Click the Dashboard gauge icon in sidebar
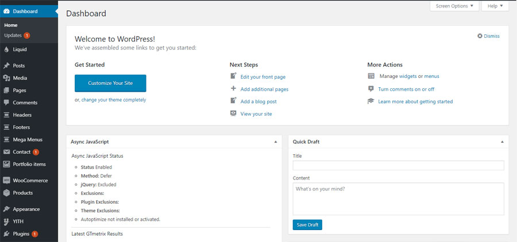This screenshot has height=242, width=517. pos(6,11)
